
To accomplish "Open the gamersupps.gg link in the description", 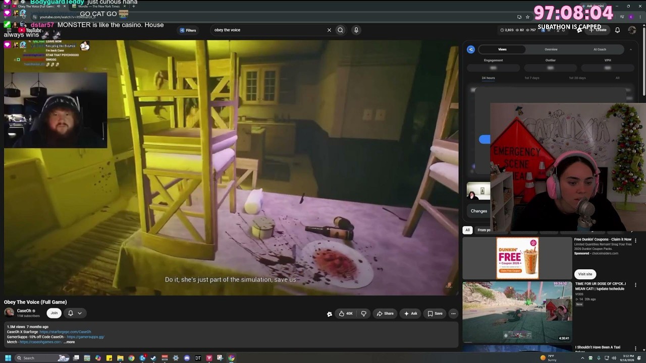I will pos(85,337).
